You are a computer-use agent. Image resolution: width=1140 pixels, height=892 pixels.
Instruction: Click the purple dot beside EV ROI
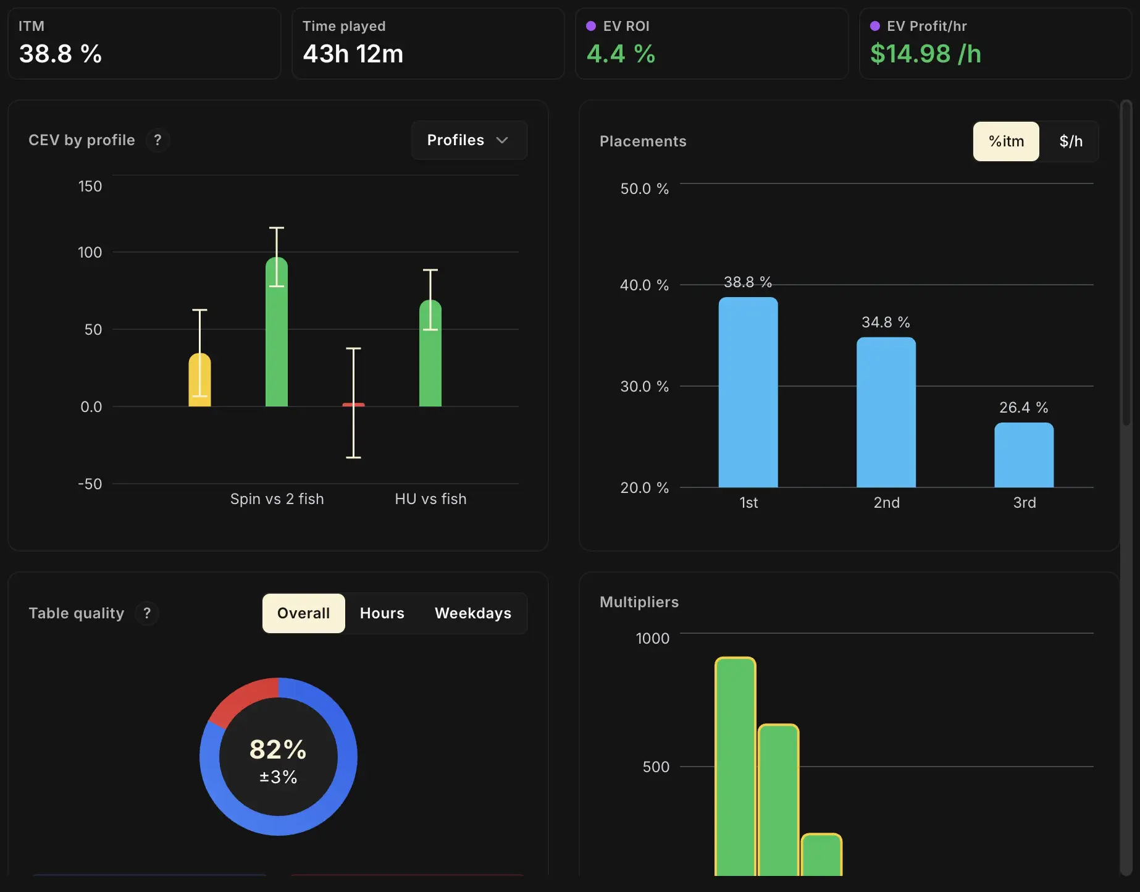coord(590,26)
